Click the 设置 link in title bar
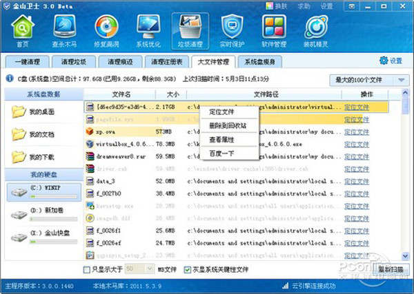Image resolution: width=414 pixels, height=294 pixels. (326, 6)
